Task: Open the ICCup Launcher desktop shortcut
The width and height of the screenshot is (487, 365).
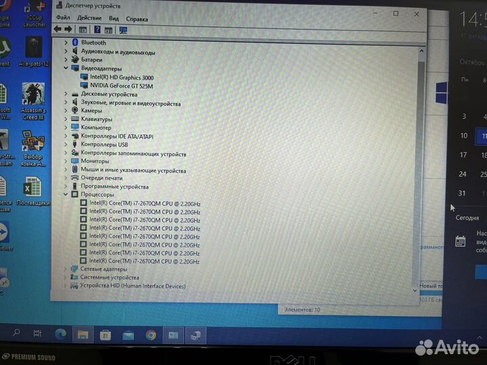Action: [34, 14]
